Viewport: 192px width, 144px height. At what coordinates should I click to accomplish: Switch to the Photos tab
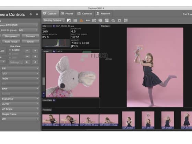[67, 13]
